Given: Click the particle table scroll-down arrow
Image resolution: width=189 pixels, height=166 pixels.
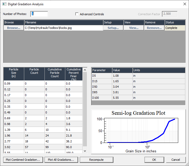Looking at the screenshot, I should 85,151.
